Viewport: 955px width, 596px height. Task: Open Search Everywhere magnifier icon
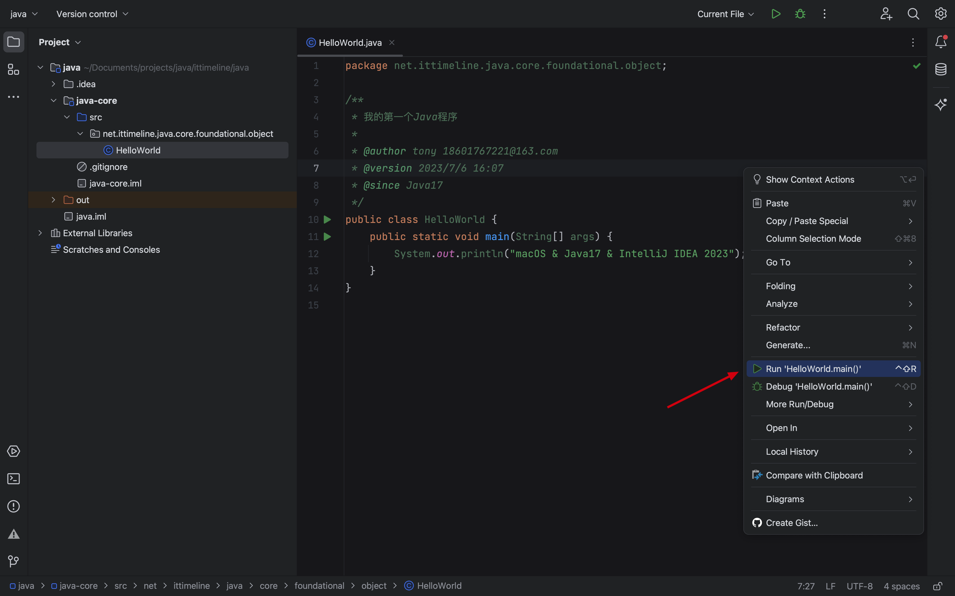coord(913,14)
